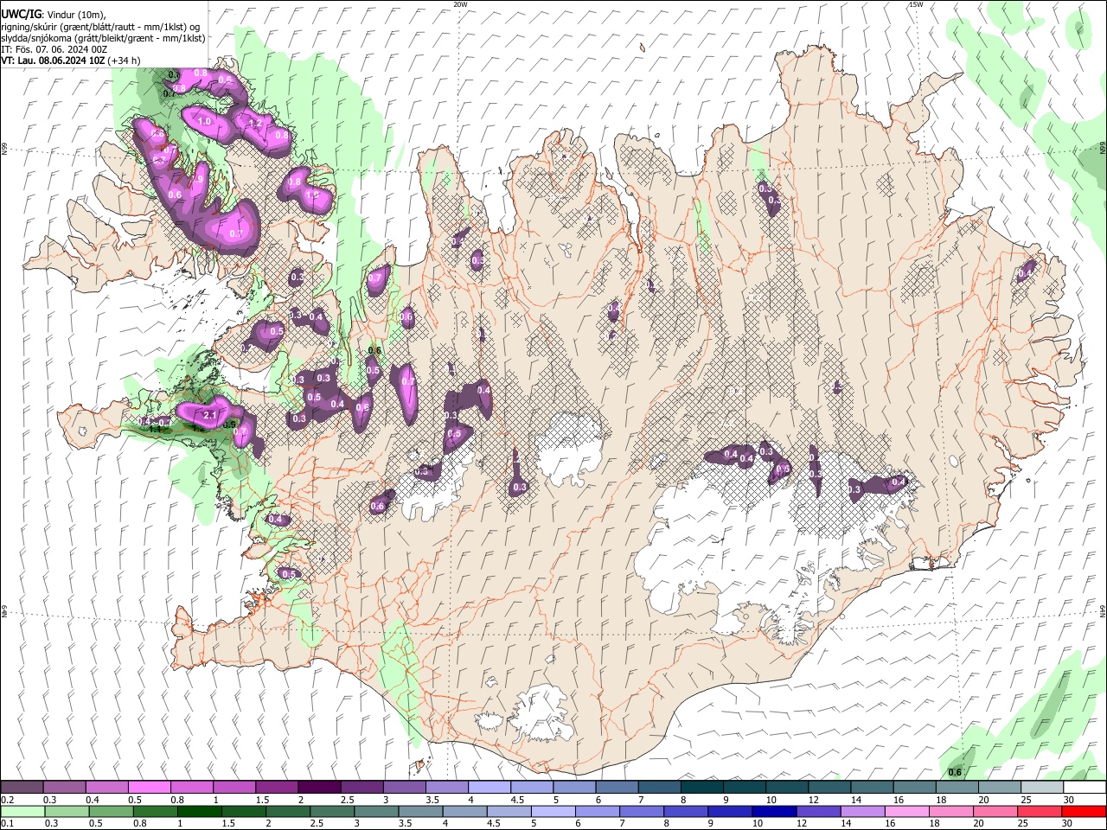Click the 1.2 snowfall value in the Westfjords

click(254, 124)
